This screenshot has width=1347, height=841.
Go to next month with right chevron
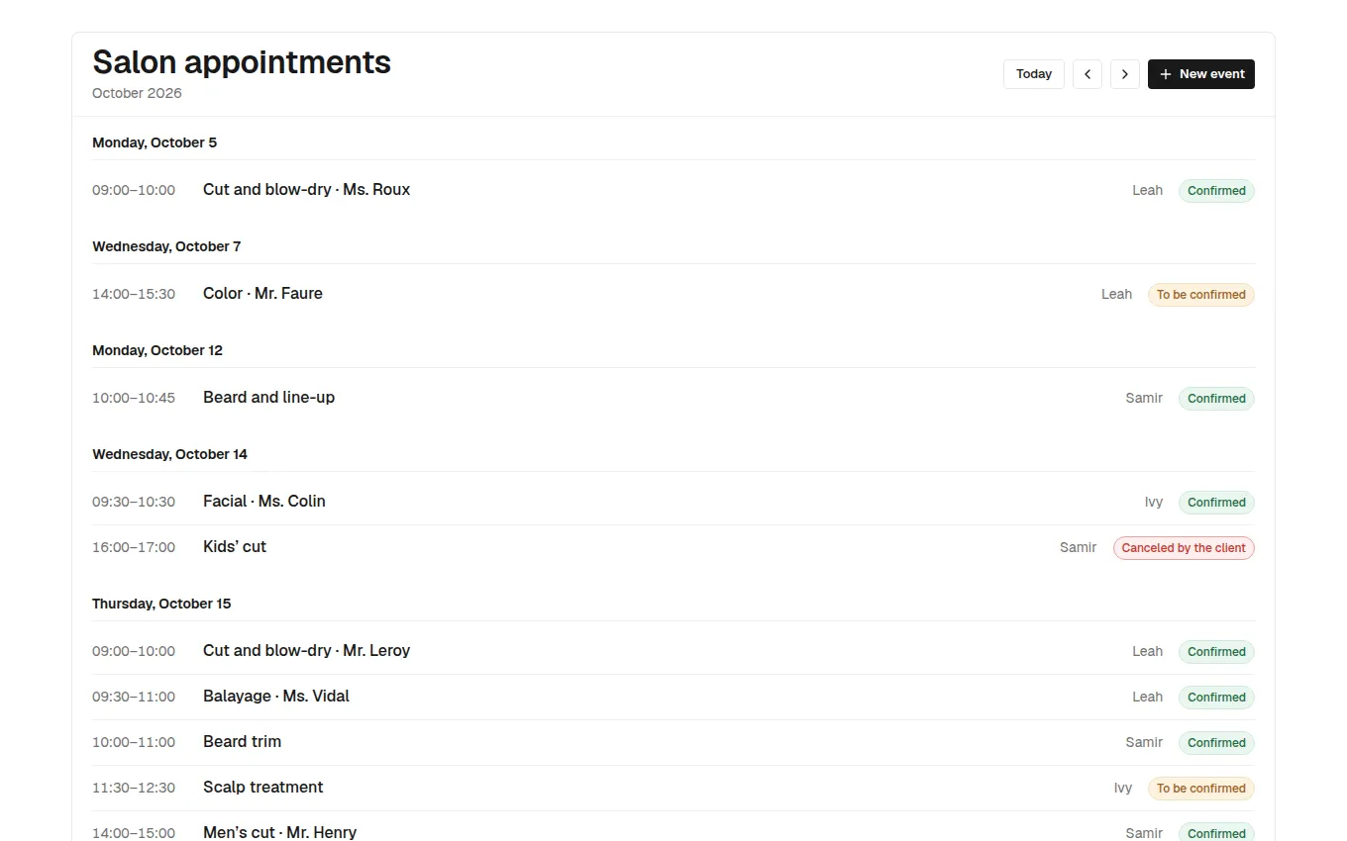click(1125, 74)
